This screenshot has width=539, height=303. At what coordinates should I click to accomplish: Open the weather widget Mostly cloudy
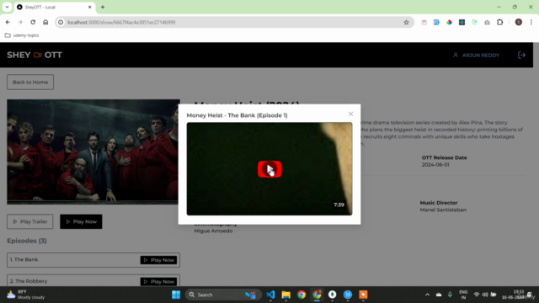click(x=26, y=295)
